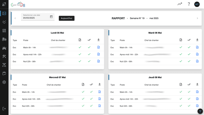Open the tunnel arch sidebar icon
This screenshot has height=115, width=204.
click(x=4, y=65)
